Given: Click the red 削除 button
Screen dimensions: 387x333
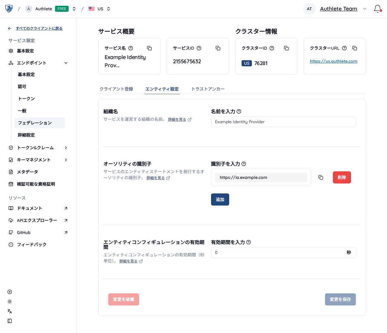Looking at the screenshot, I should (x=342, y=177).
